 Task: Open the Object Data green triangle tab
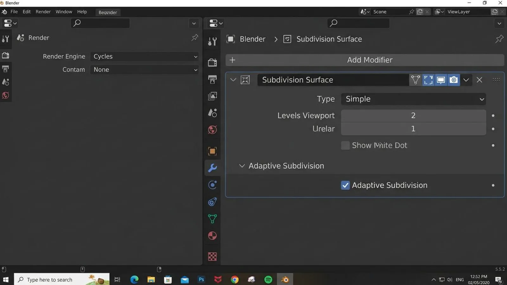[212, 219]
